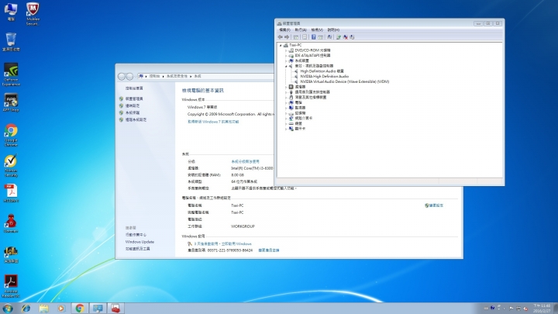
Task: Expand the 處理器 processors node
Action: 286,87
